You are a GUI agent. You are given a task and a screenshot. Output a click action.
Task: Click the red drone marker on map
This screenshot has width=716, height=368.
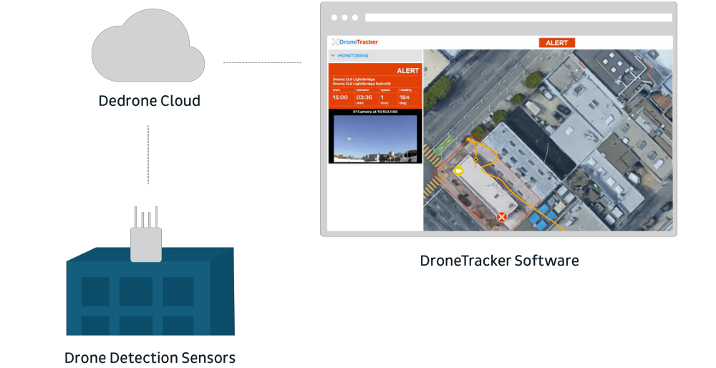tap(501, 216)
